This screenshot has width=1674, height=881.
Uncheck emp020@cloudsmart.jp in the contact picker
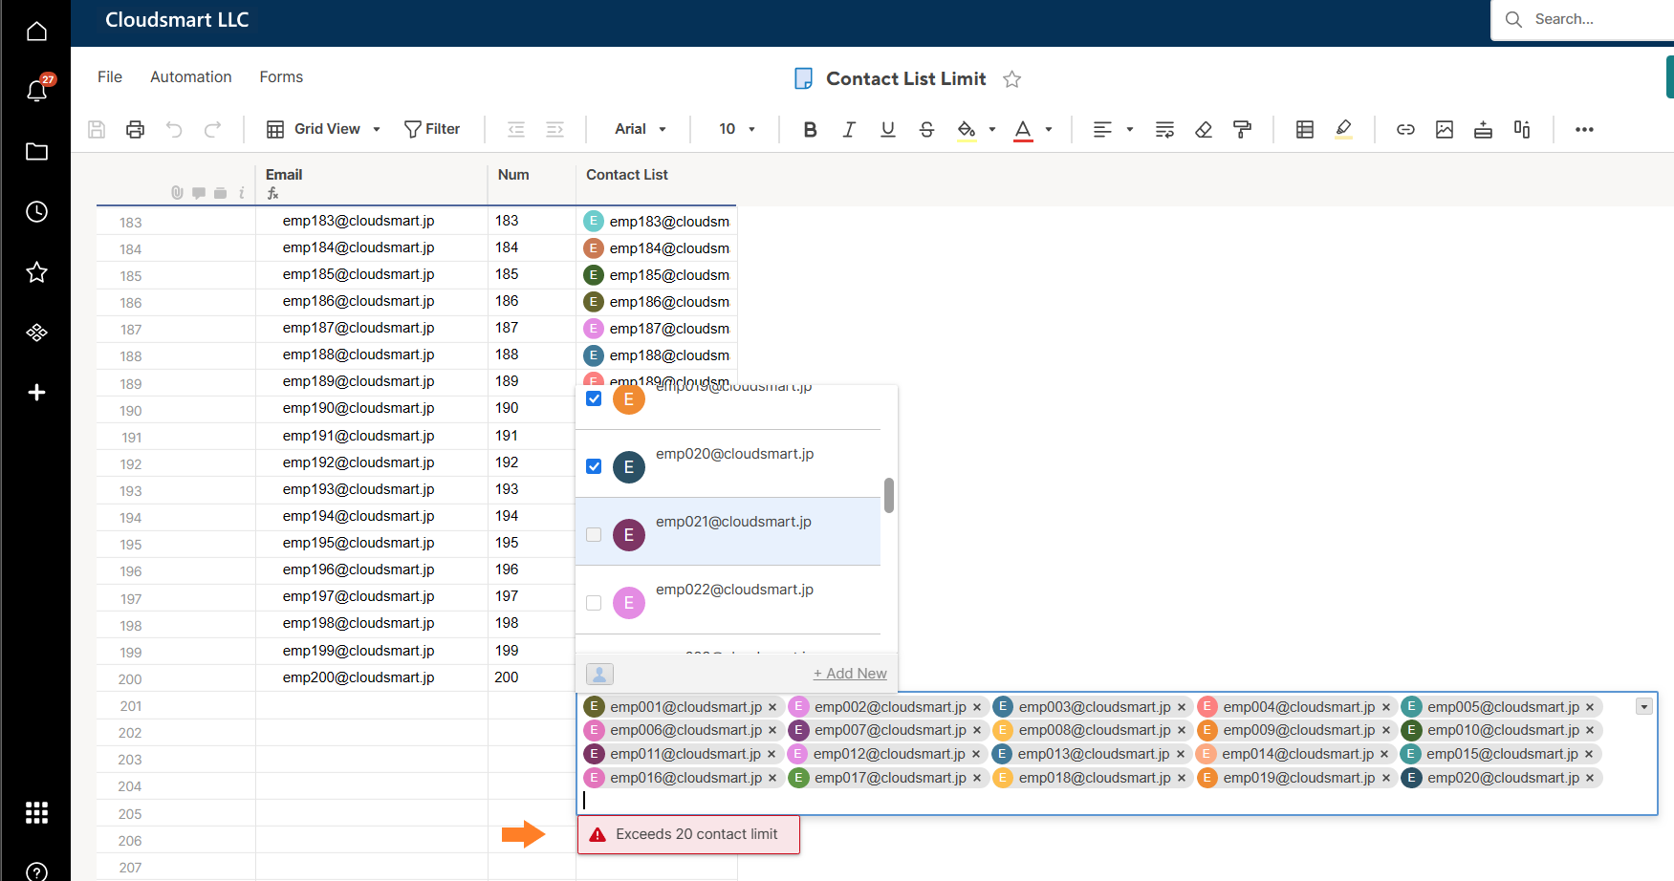tap(594, 466)
